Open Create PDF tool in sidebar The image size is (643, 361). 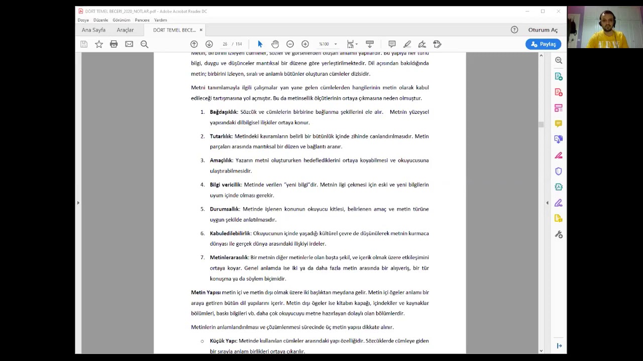[559, 92]
